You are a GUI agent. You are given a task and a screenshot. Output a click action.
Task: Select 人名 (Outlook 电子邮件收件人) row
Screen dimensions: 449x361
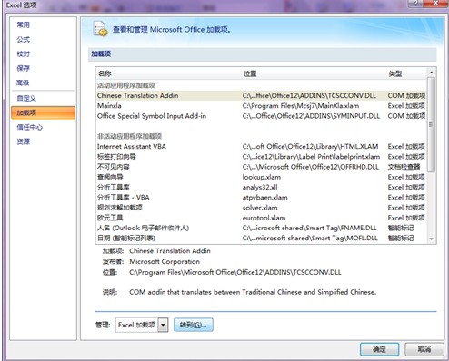coord(261,228)
